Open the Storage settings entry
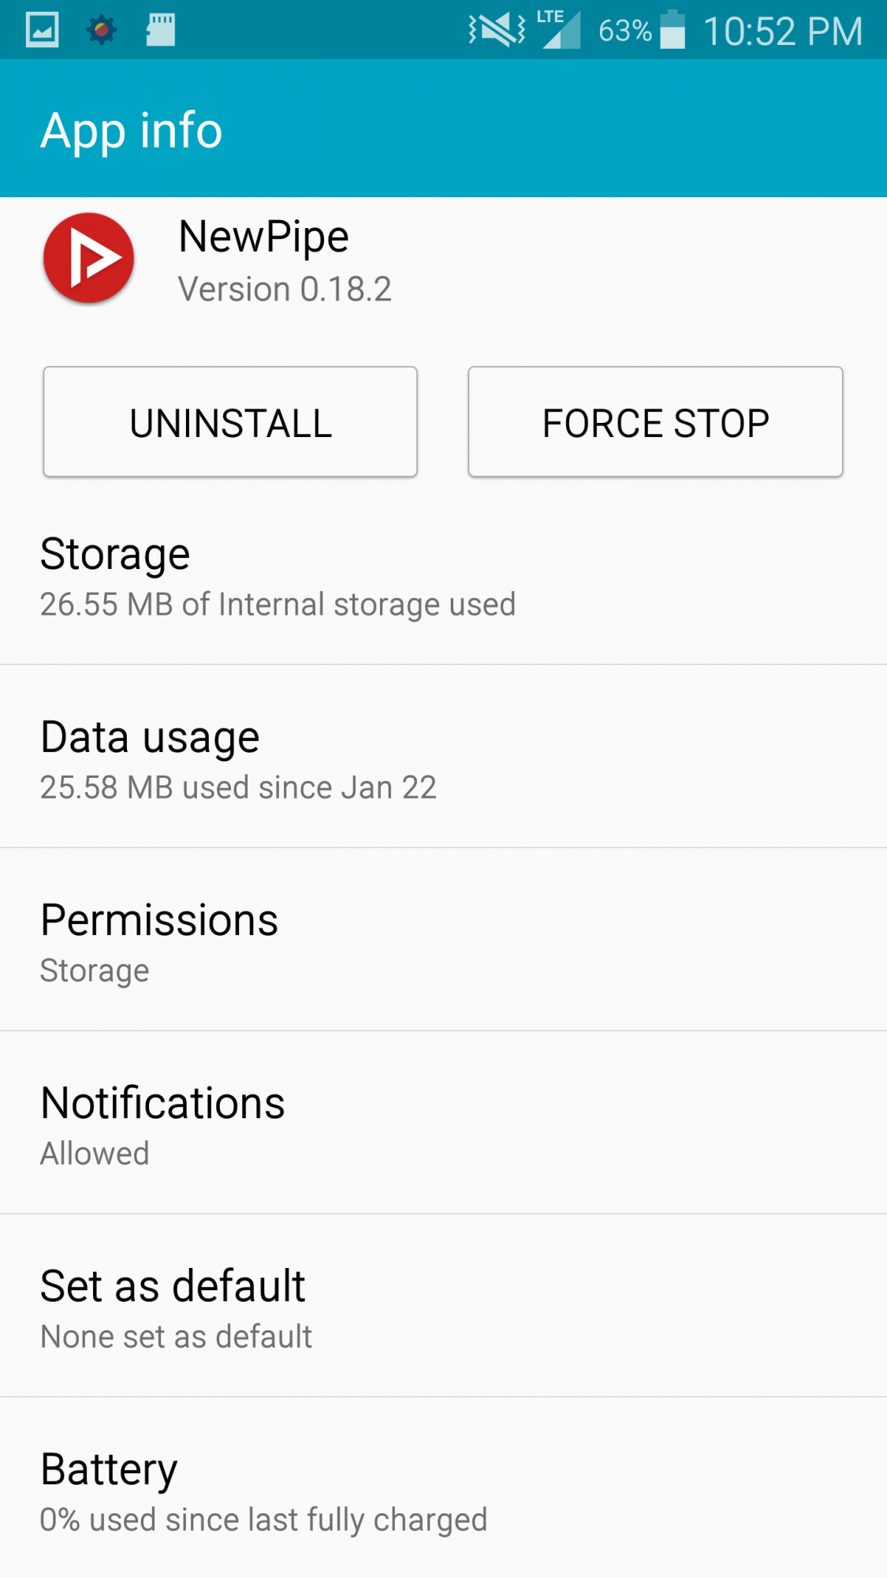 (x=443, y=576)
